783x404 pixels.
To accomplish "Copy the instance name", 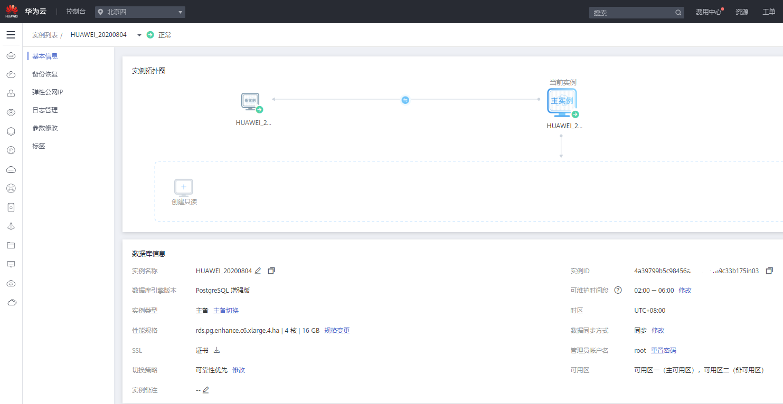I will pyautogui.click(x=271, y=271).
